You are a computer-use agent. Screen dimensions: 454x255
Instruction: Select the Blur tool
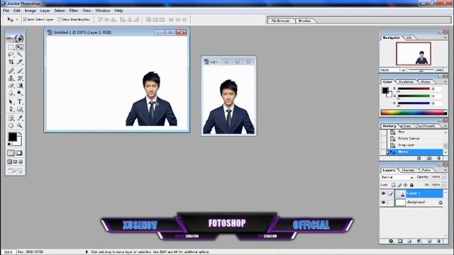tap(11, 93)
